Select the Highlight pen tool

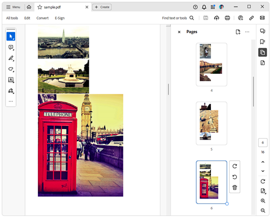pos(11,58)
